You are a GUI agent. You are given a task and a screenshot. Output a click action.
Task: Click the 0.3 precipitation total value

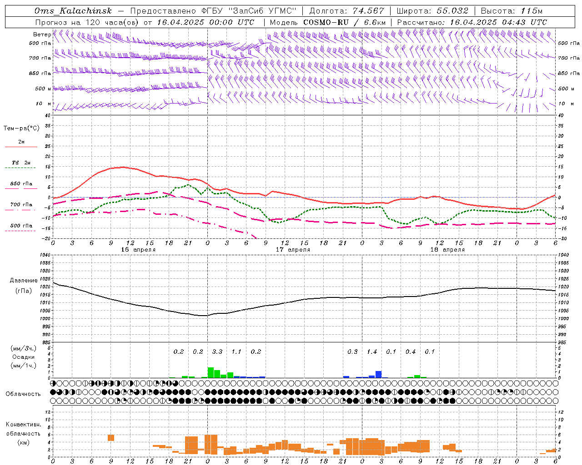(352, 351)
